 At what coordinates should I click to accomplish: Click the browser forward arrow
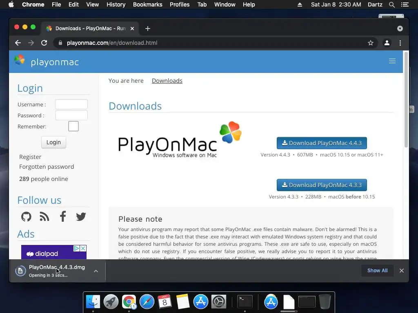31,43
